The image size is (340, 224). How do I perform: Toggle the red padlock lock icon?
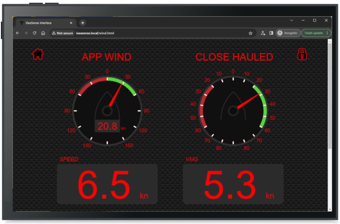click(x=302, y=54)
